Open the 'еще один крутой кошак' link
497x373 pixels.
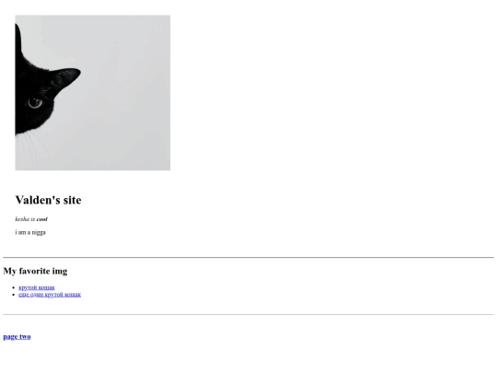point(50,295)
